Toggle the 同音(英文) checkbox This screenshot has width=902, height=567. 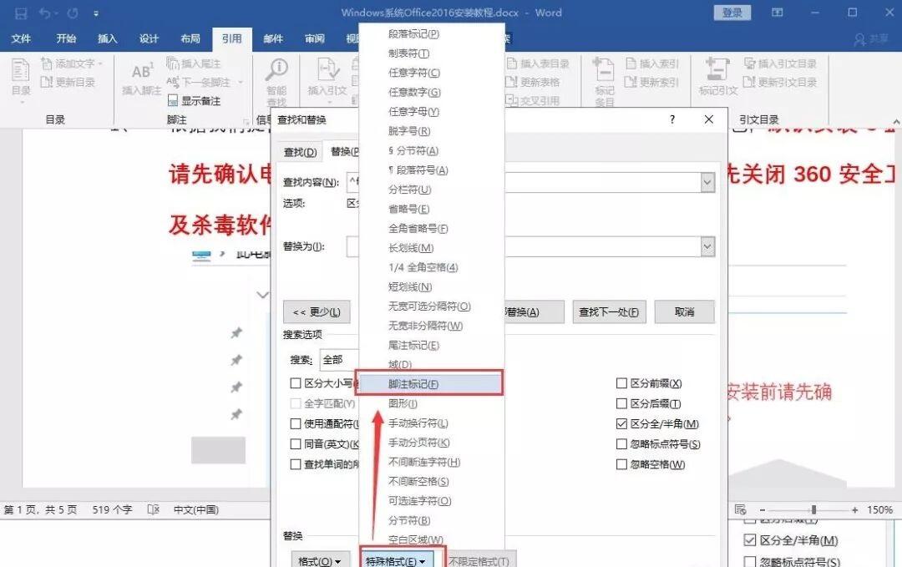(x=296, y=444)
